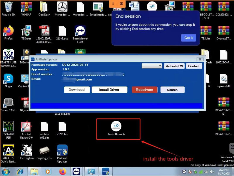Open the Recycle Bin

point(8,7)
